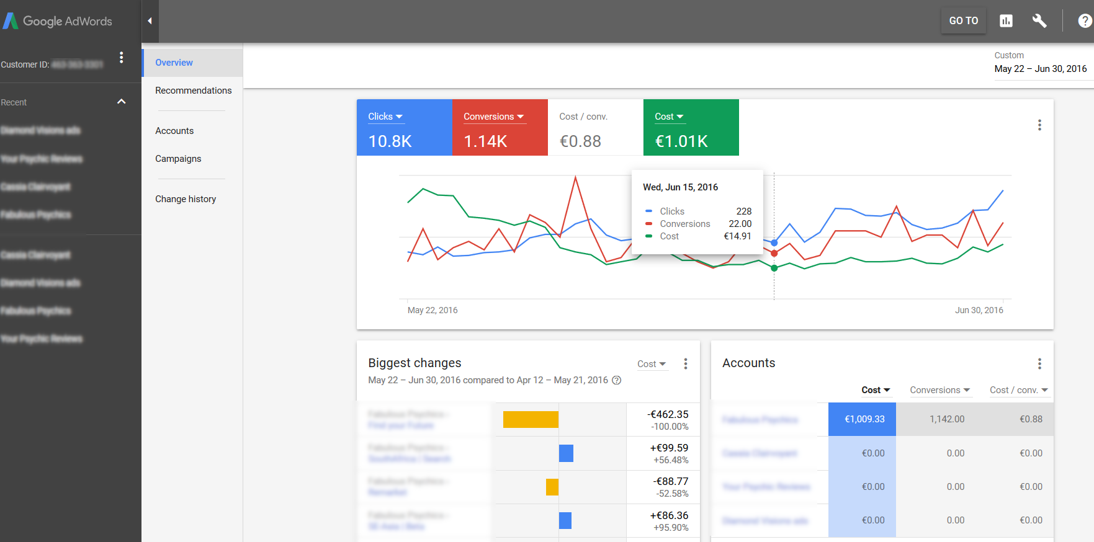Click the +€99.59 change value
The height and width of the screenshot is (542, 1094).
tap(669, 448)
